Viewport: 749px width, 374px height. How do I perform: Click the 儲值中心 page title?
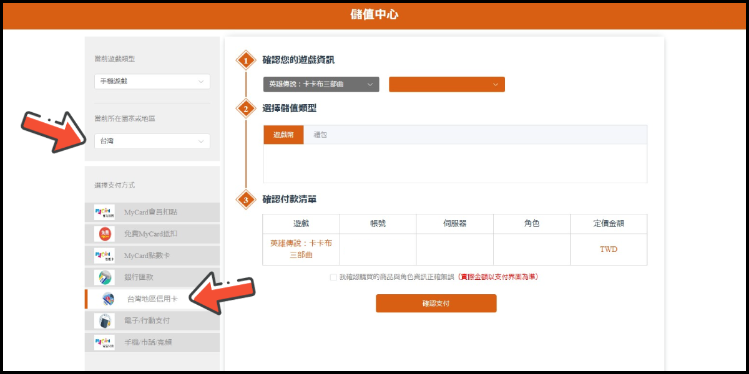pyautogui.click(x=374, y=15)
